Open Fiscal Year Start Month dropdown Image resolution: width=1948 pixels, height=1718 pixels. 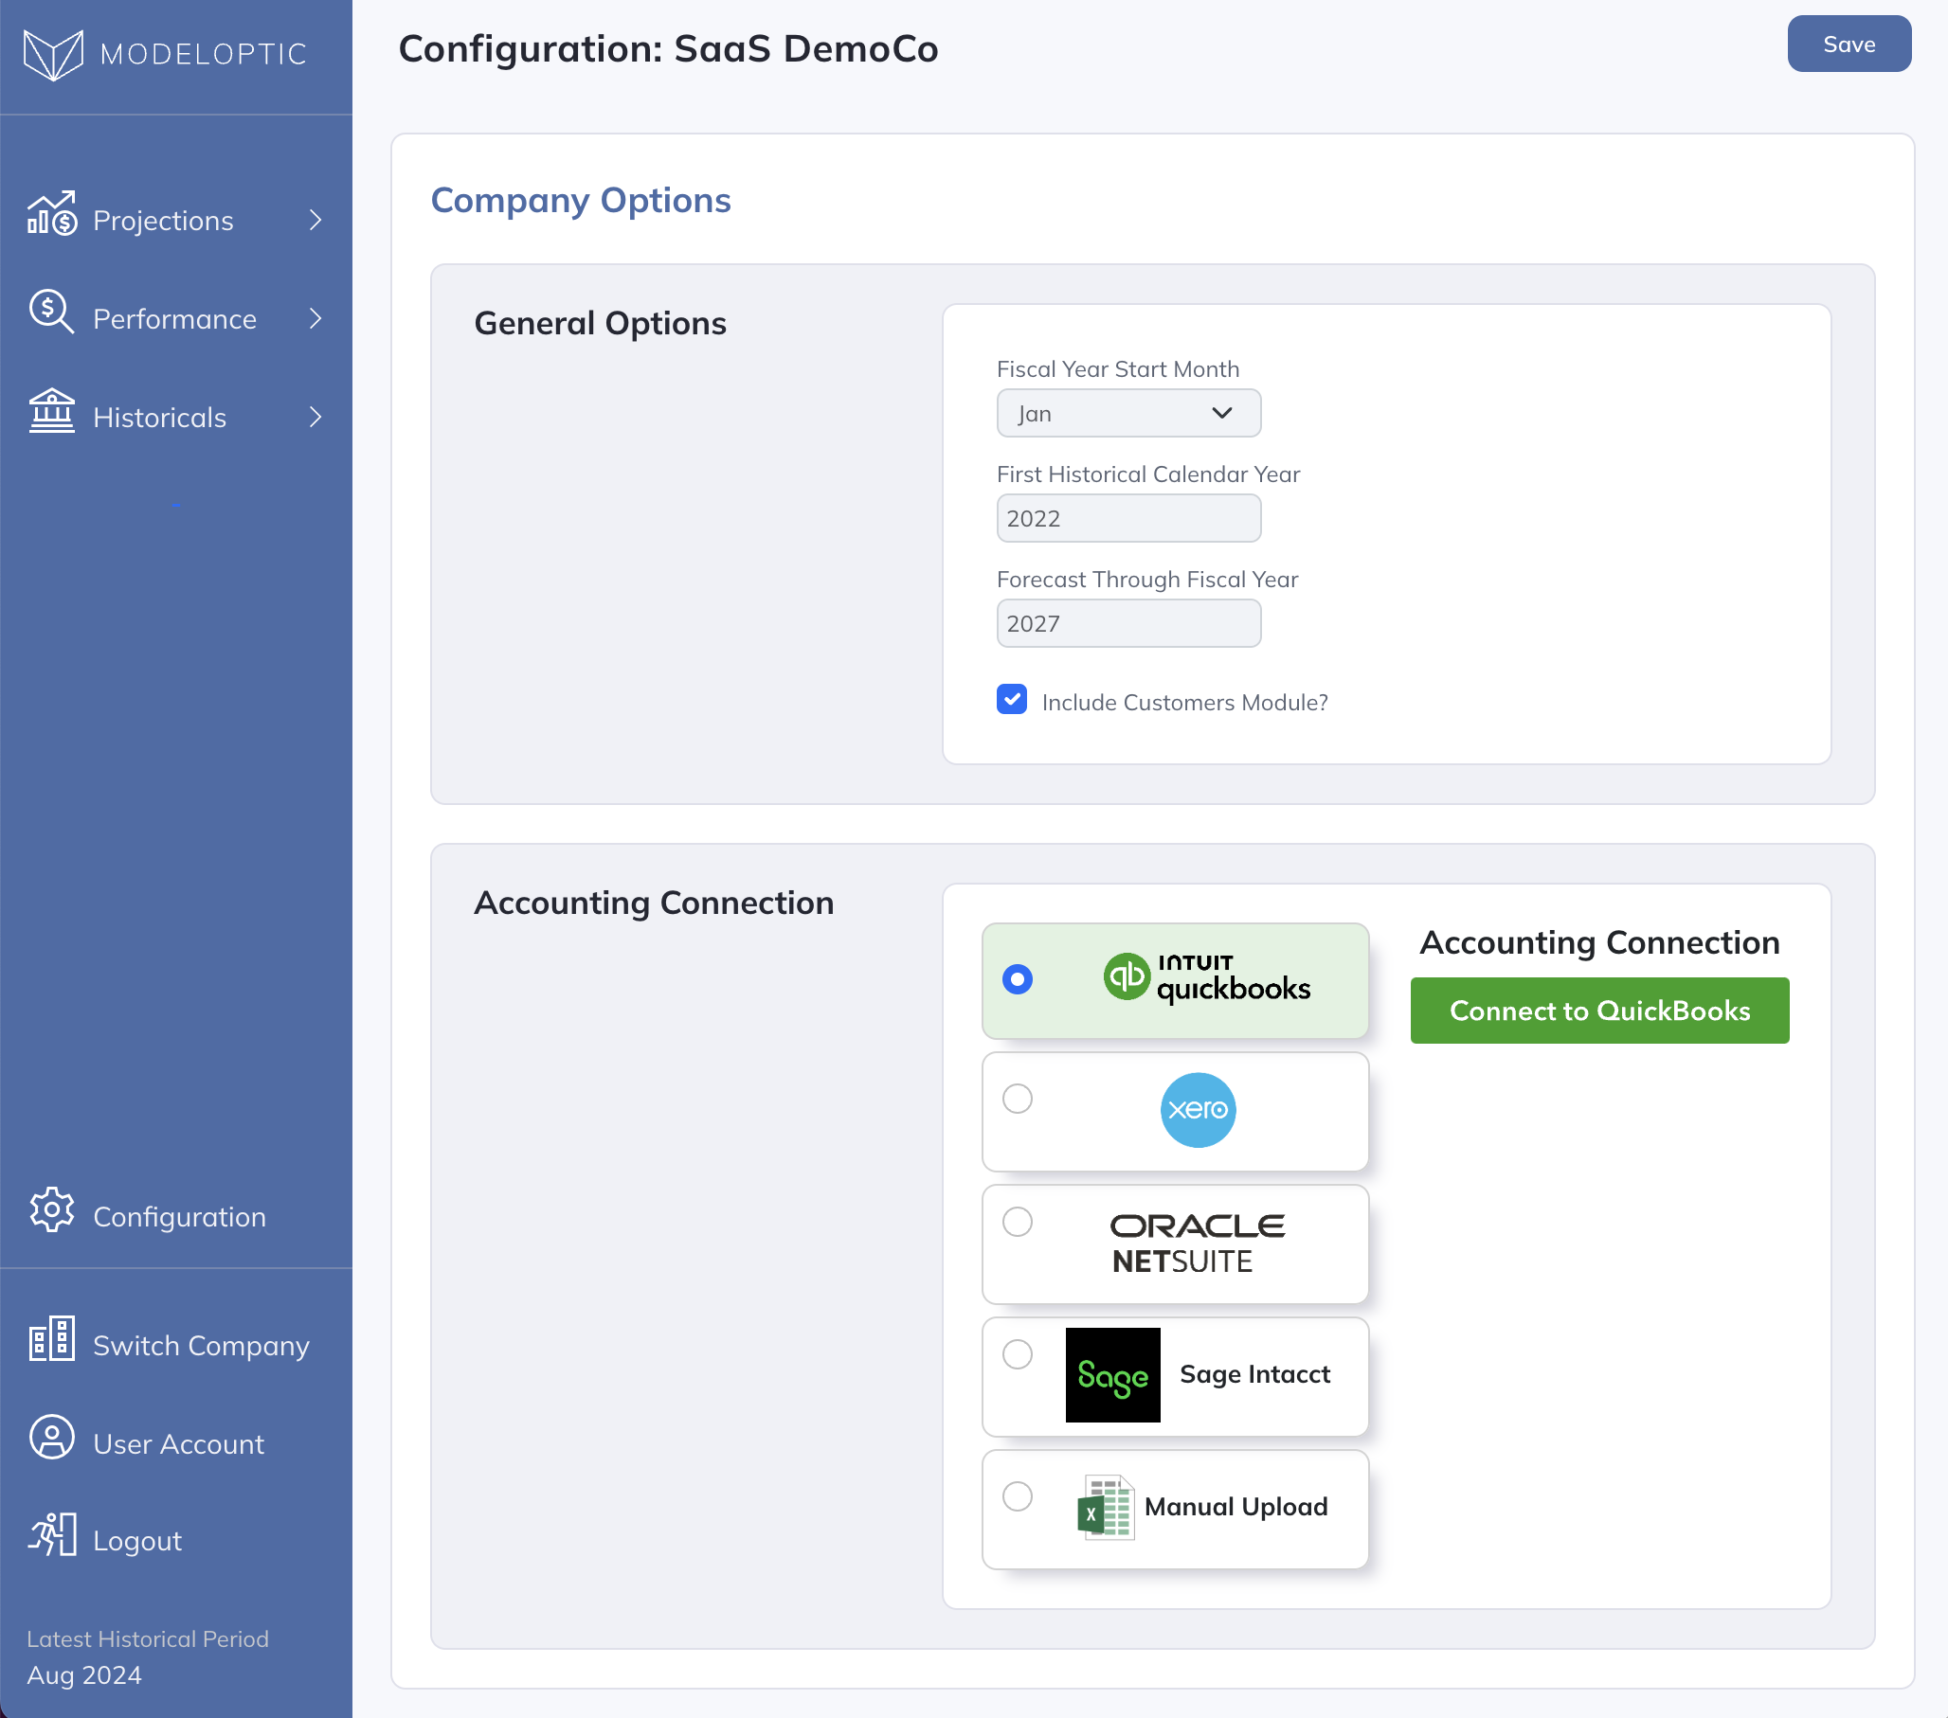1128,413
